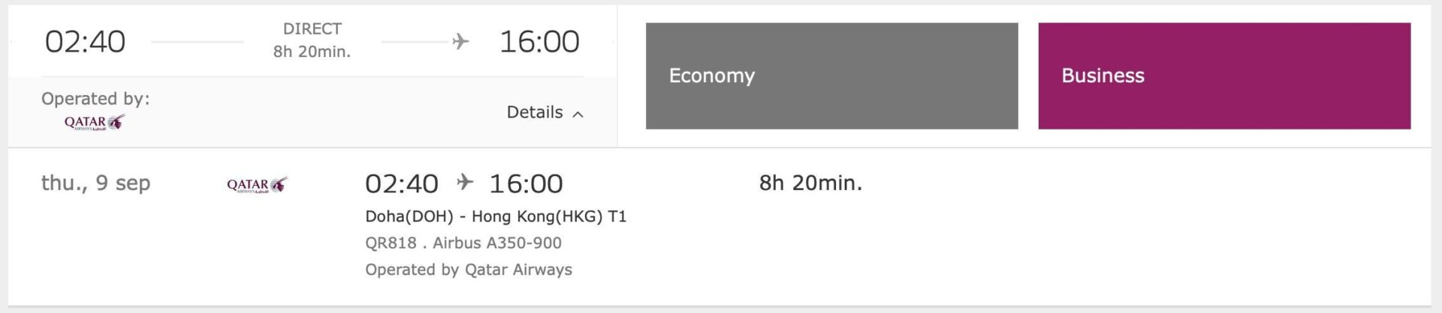Click the 16:00 arrival time in the details row

pyautogui.click(x=526, y=183)
